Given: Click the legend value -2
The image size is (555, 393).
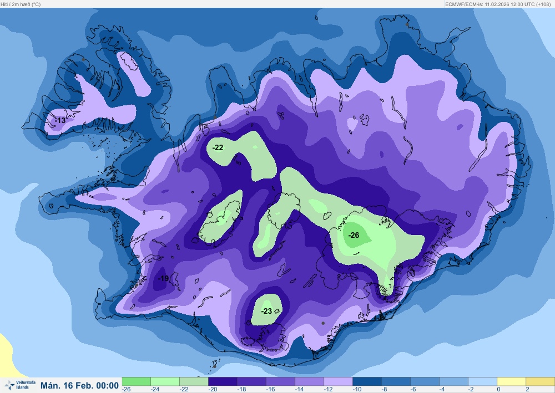Looking at the screenshot, I should 471,390.
